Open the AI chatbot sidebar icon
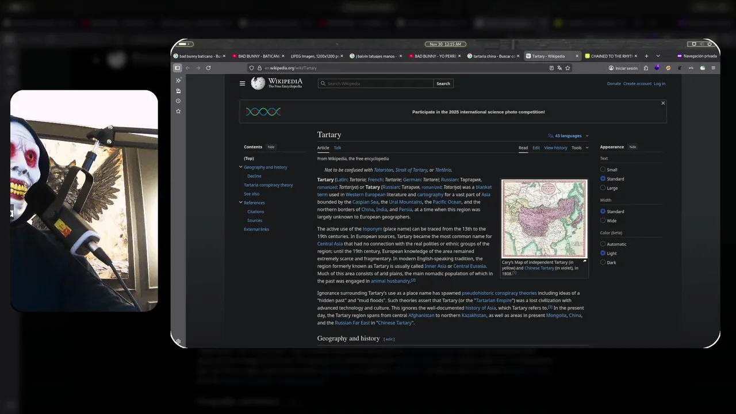The height and width of the screenshot is (414, 736). coord(178,80)
